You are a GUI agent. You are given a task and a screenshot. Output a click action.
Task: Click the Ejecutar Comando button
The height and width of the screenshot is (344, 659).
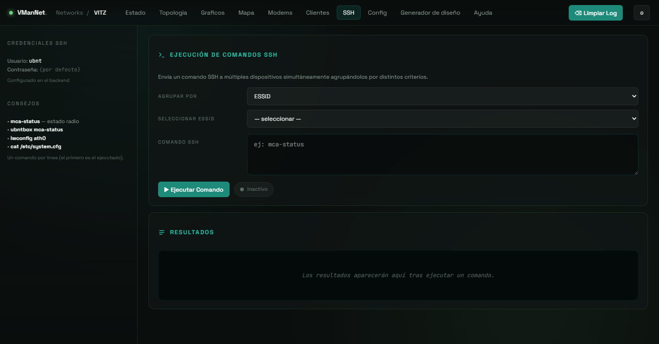(194, 189)
